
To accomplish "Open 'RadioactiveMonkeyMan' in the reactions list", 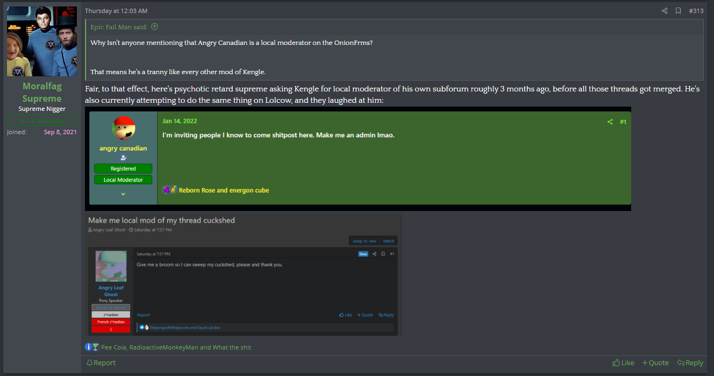I will click(163, 347).
